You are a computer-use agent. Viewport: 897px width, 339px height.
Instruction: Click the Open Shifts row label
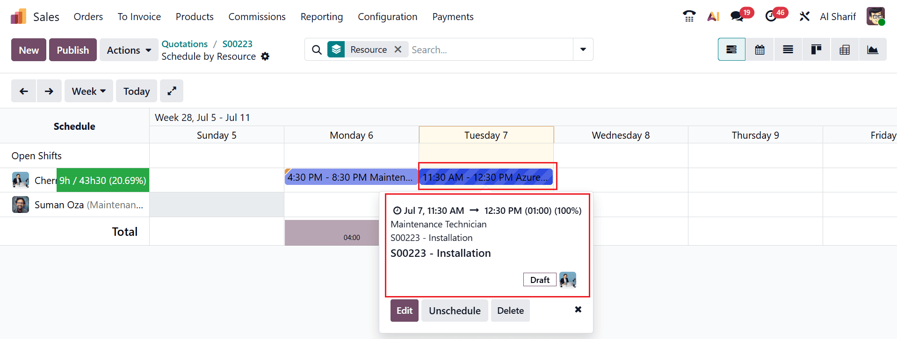click(36, 156)
